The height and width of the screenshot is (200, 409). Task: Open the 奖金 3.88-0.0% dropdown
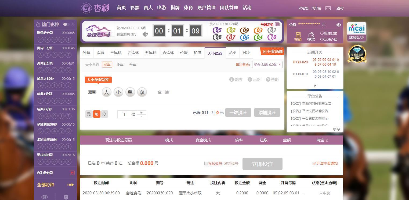pyautogui.click(x=267, y=65)
